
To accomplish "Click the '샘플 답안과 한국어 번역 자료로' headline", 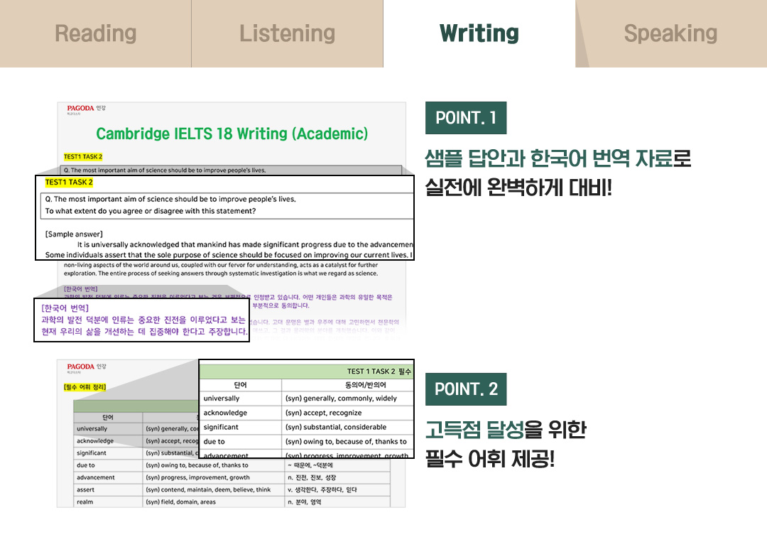I will (x=557, y=158).
